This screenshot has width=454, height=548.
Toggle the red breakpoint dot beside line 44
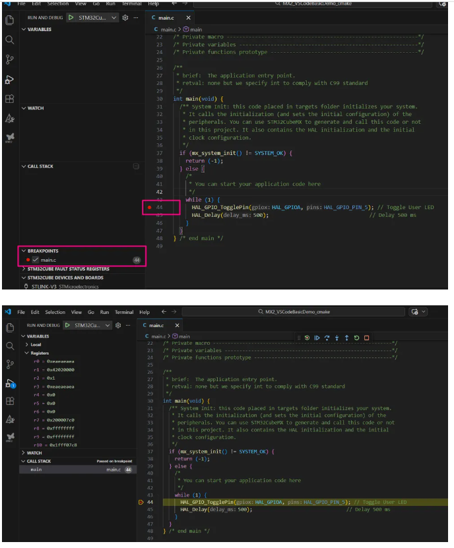pos(149,207)
